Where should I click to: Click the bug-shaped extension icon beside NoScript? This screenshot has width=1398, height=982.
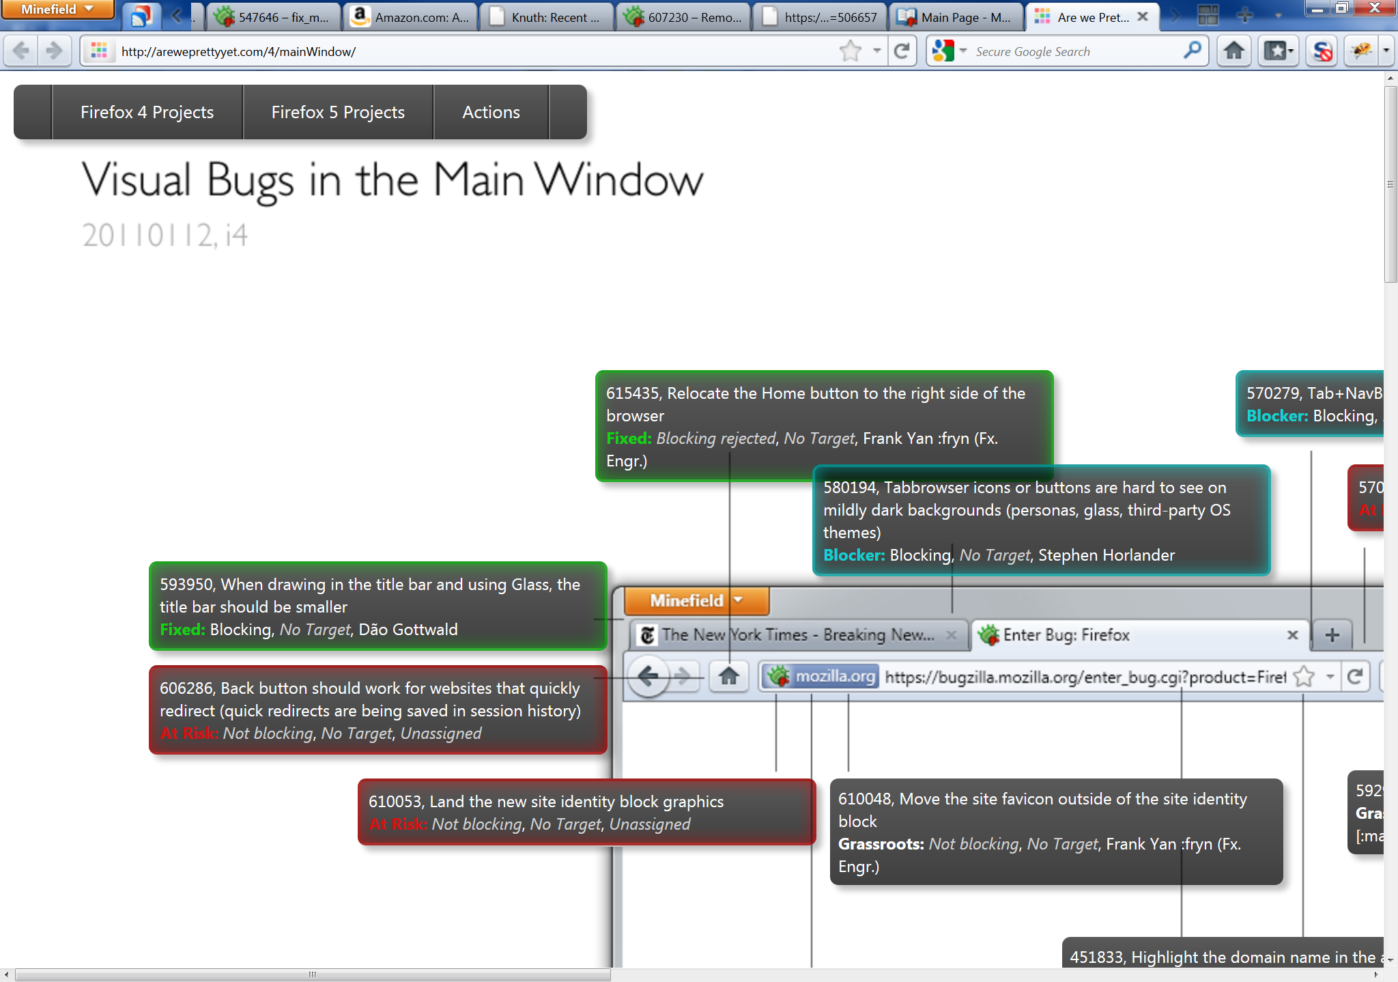1362,51
